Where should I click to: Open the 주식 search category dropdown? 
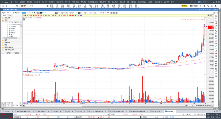tap(43, 6)
